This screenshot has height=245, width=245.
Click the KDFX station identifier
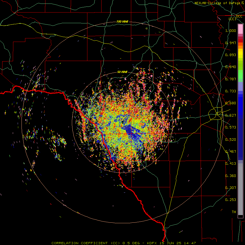point(152,243)
